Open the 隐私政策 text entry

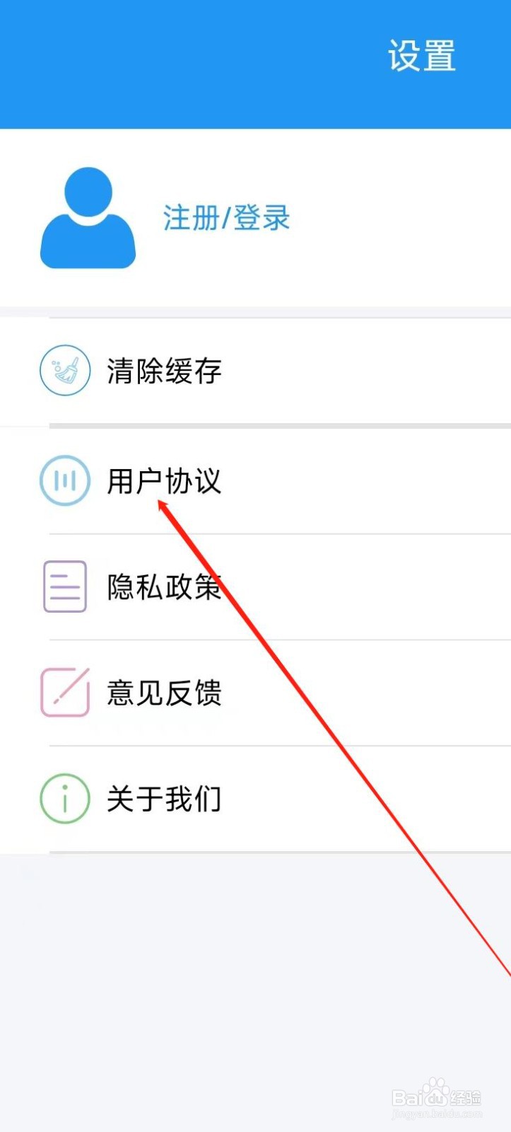click(164, 587)
